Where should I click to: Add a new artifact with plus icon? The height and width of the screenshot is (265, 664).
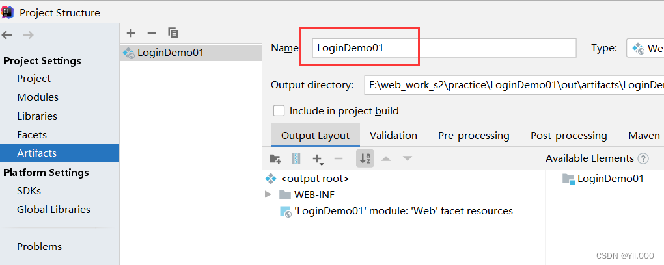[x=131, y=33]
